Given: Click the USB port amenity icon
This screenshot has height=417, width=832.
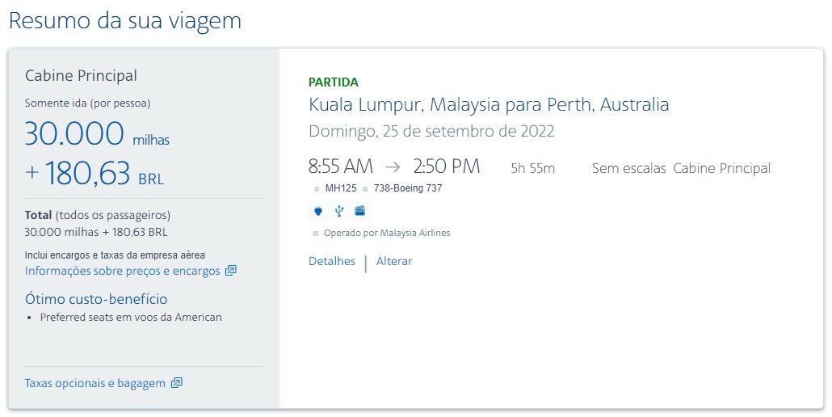Looking at the screenshot, I should (339, 211).
